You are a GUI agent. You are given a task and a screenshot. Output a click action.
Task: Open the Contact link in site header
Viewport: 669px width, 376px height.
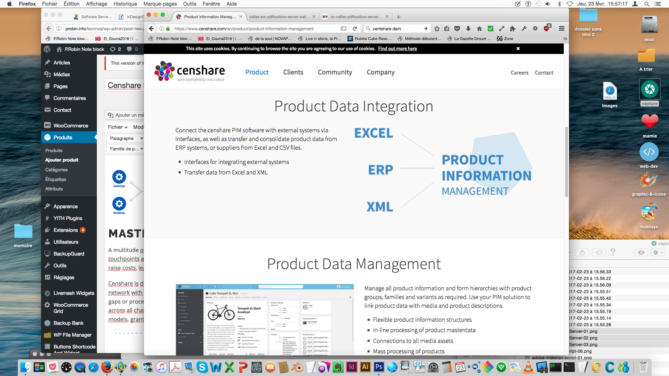pyautogui.click(x=544, y=73)
